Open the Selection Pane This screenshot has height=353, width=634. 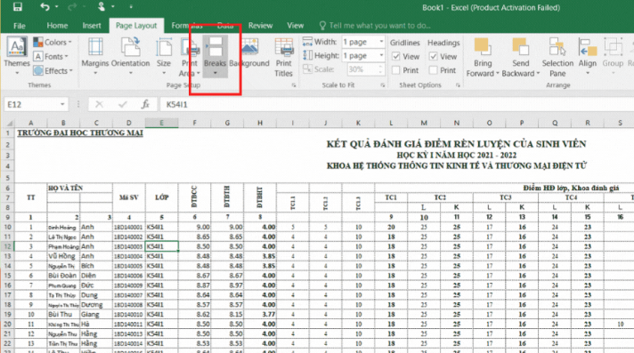557,57
